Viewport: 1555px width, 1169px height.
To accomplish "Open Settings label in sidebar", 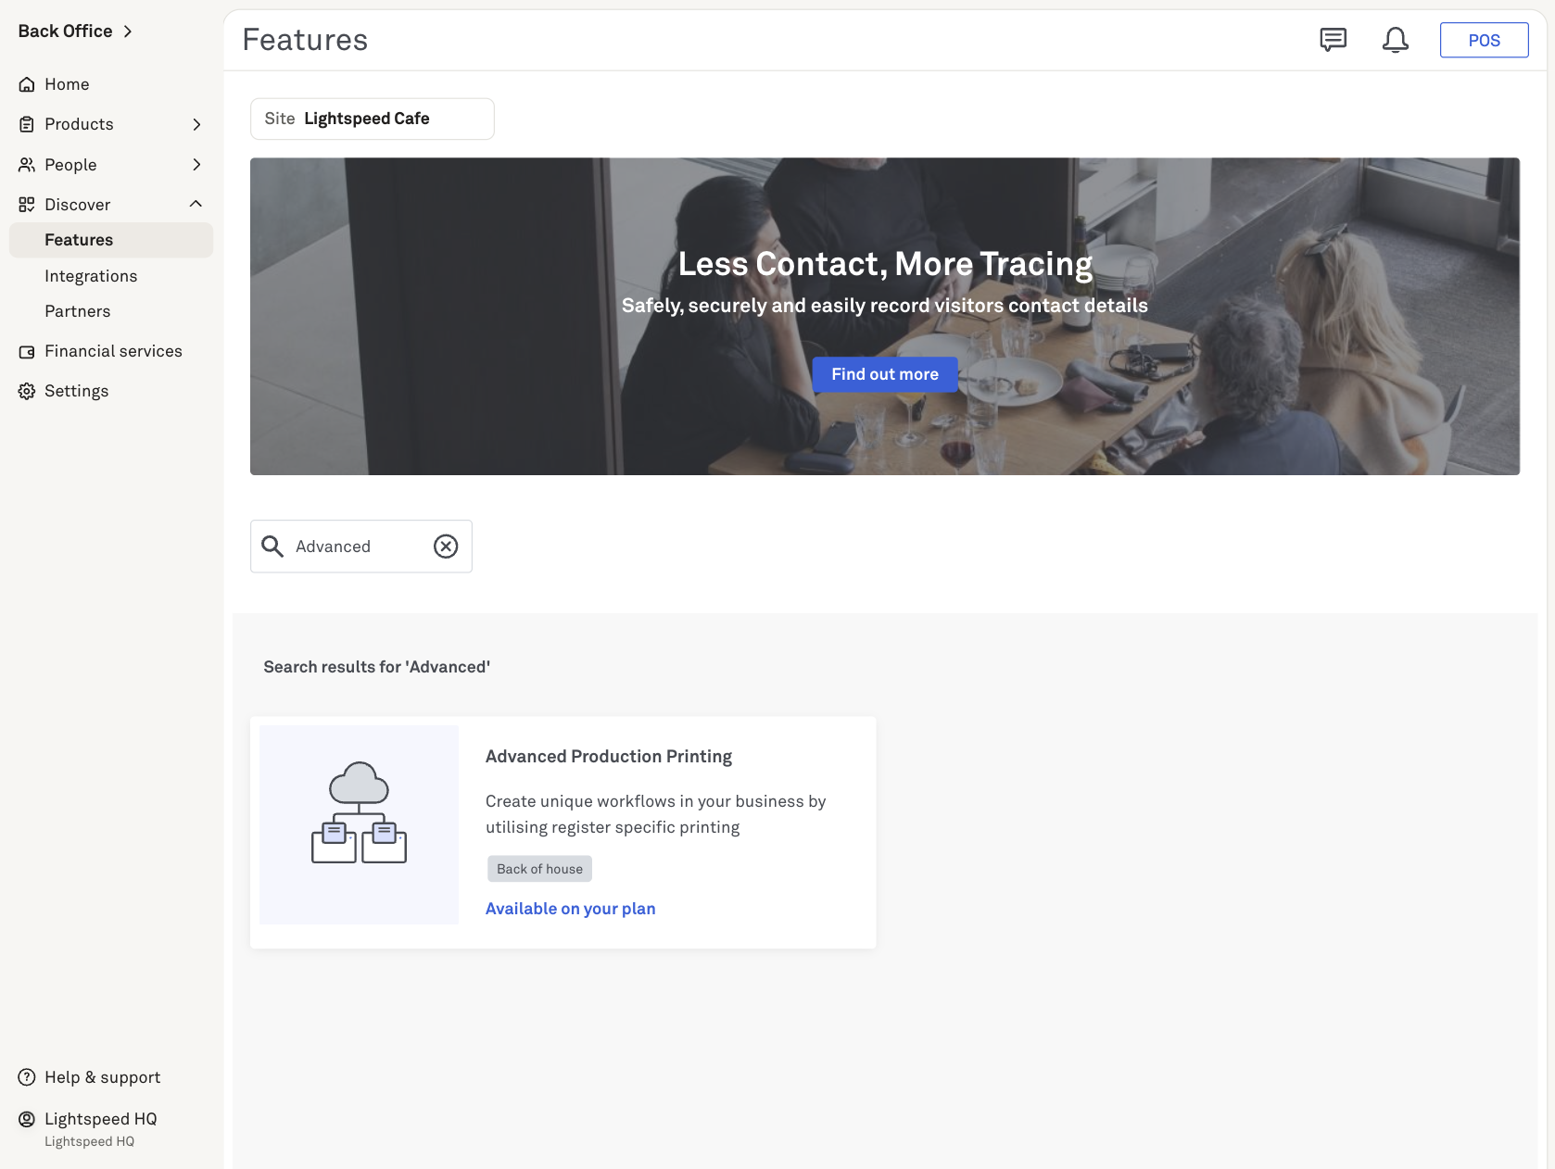I will [76, 391].
